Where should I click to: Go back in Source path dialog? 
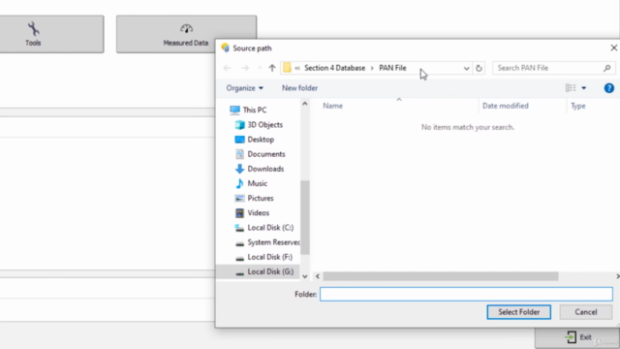(x=227, y=68)
